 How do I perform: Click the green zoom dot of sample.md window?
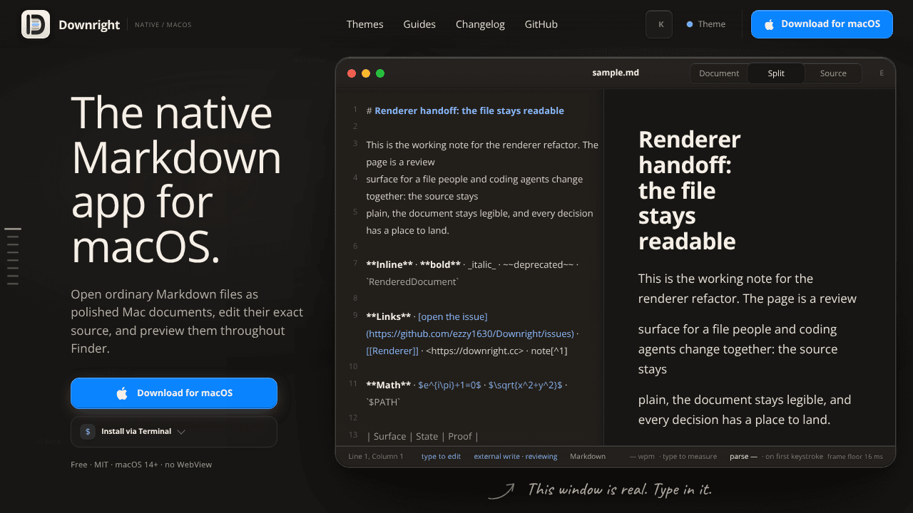[380, 73]
